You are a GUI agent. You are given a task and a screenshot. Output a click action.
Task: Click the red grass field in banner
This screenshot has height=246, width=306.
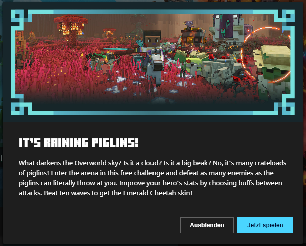click(59, 82)
